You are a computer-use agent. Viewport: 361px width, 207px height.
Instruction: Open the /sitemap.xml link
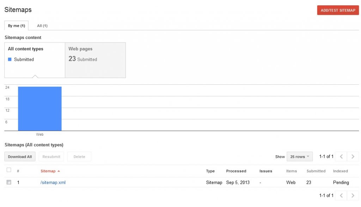53,182
